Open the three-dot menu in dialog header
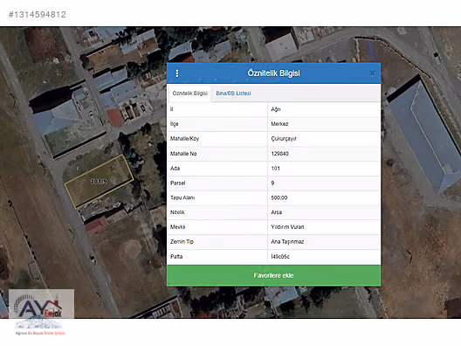Screen dimensions: 461x346 point(177,73)
